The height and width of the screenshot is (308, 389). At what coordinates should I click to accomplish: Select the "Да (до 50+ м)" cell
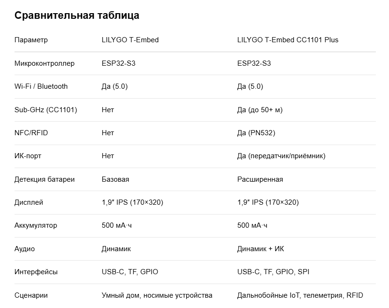click(260, 110)
